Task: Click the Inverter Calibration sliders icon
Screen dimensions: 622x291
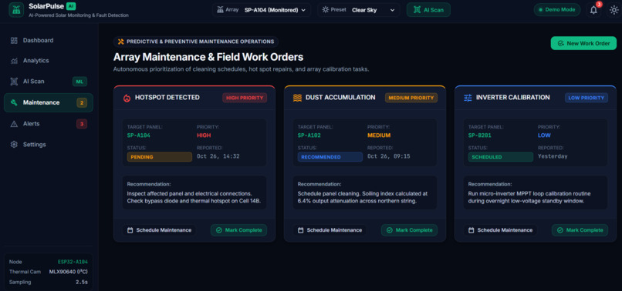Action: click(468, 98)
